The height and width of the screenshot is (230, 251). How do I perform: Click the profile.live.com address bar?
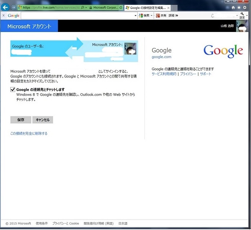[x=51, y=7]
